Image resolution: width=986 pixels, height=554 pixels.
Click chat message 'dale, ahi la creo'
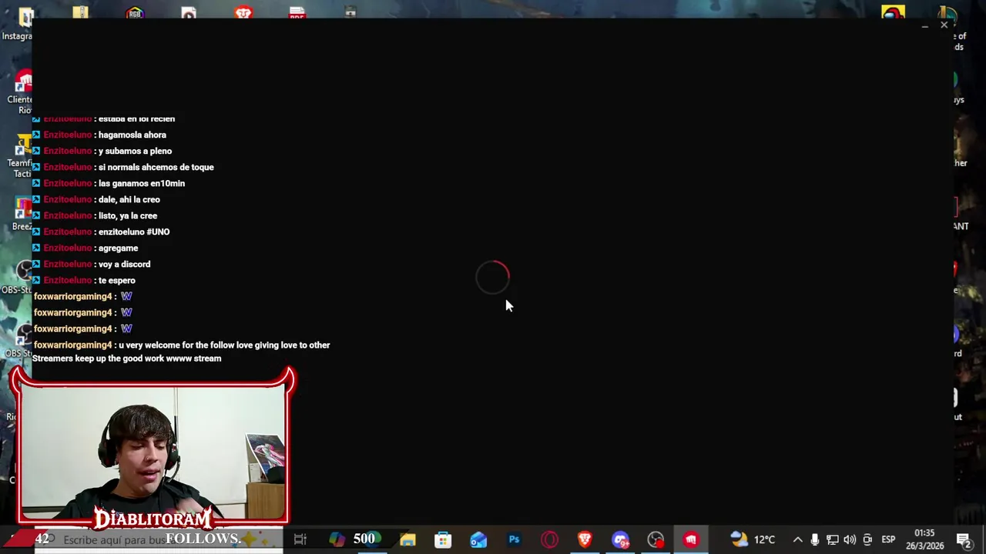click(x=129, y=199)
